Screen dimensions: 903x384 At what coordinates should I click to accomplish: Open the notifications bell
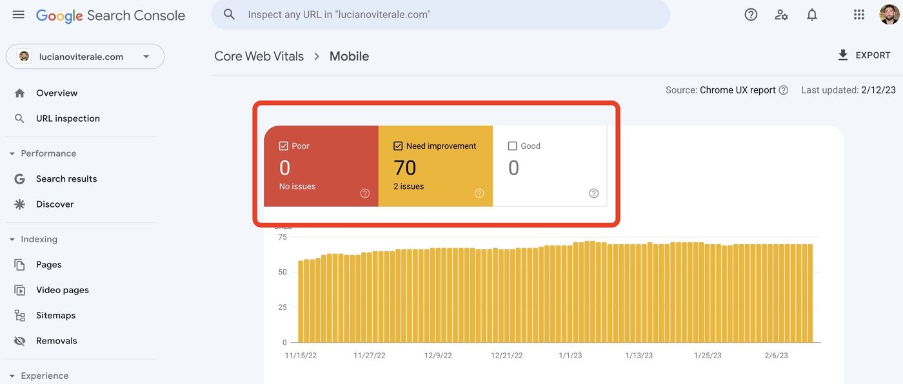[x=812, y=14]
